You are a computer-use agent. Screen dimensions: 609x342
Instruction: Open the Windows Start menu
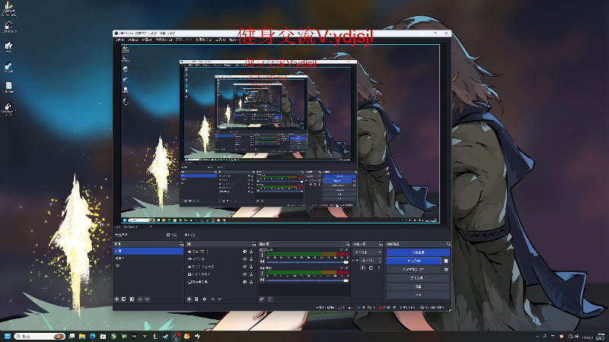8,336
